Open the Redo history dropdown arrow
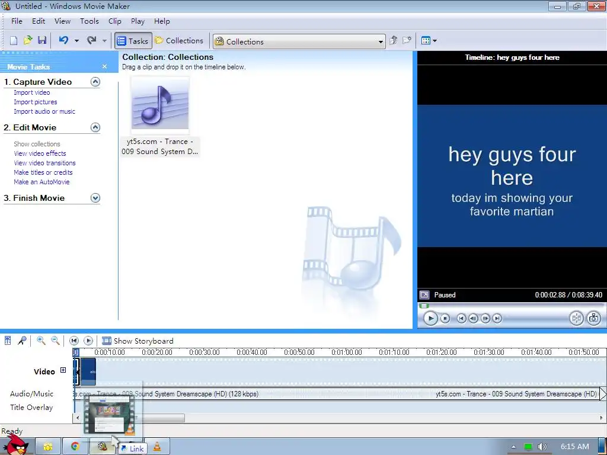 click(104, 41)
